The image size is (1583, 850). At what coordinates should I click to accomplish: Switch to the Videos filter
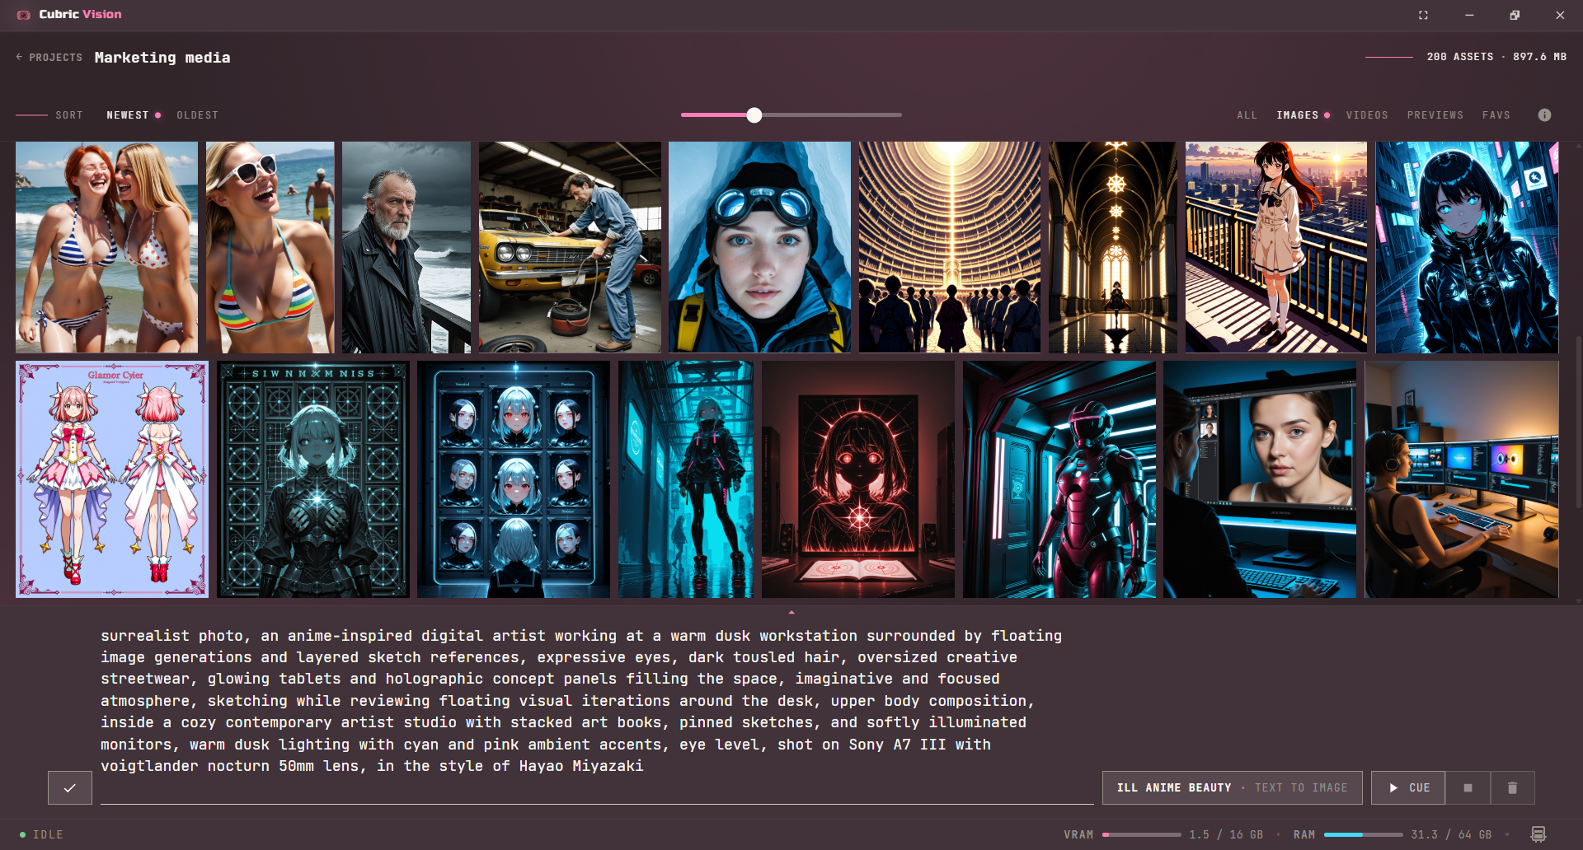pyautogui.click(x=1367, y=115)
